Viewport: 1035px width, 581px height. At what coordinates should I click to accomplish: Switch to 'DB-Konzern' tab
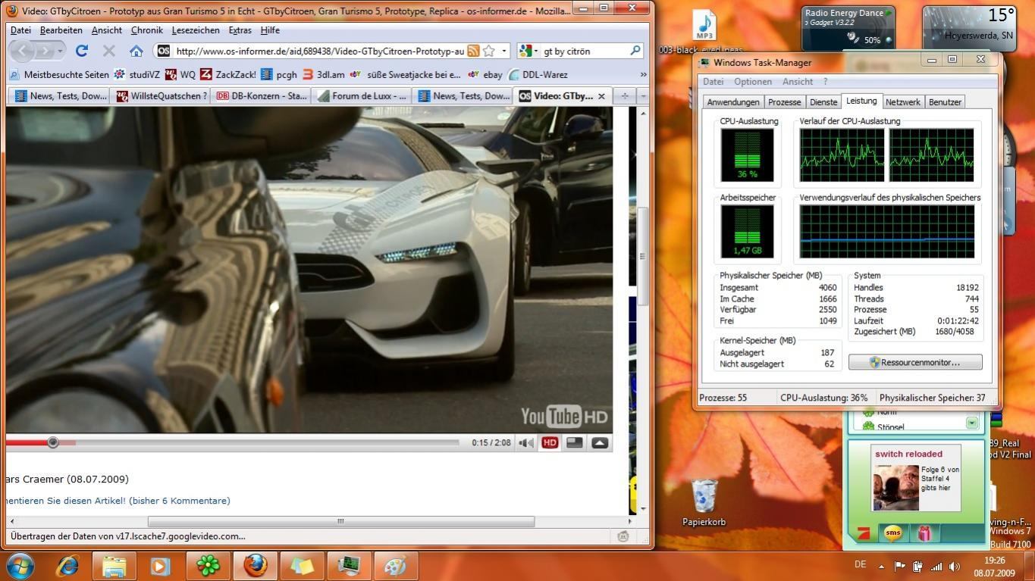point(261,95)
